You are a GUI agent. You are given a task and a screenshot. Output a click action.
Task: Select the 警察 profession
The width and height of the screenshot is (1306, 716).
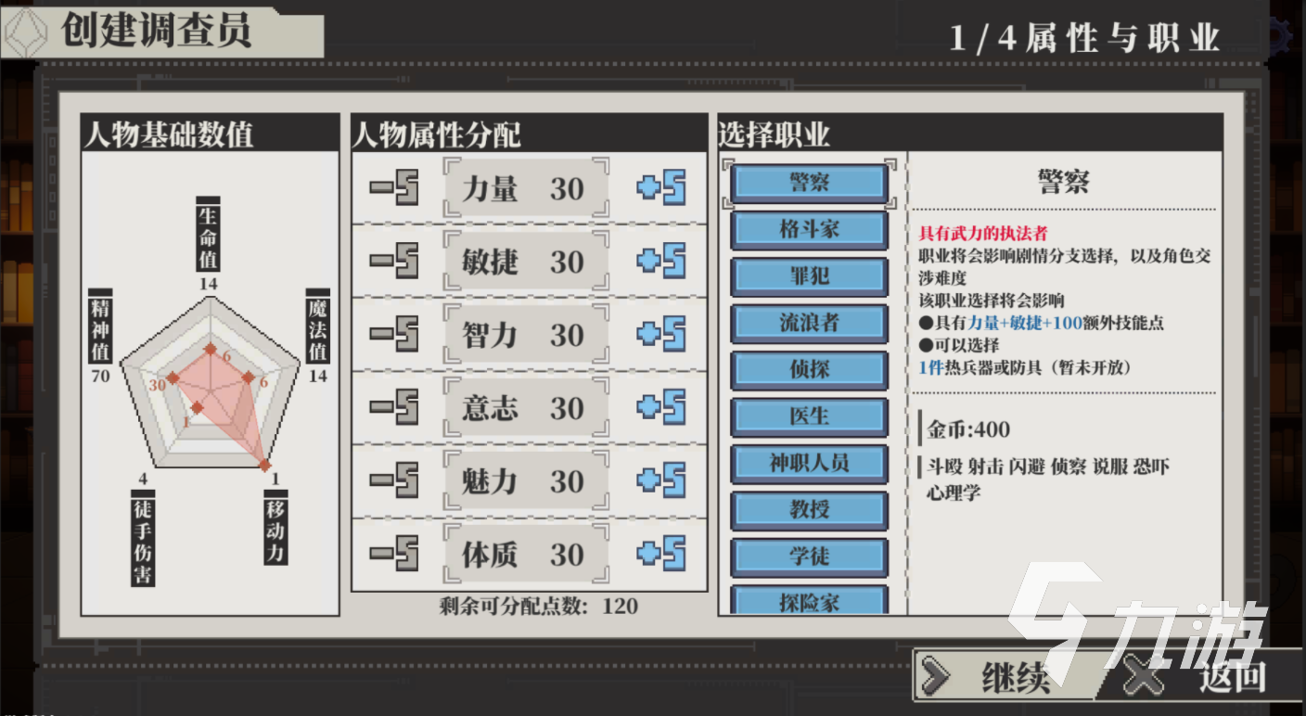point(809,183)
